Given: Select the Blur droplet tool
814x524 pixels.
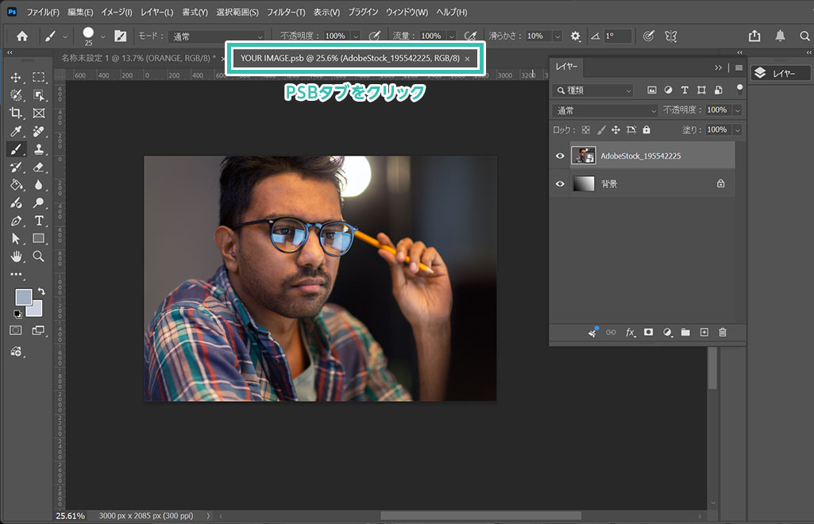Looking at the screenshot, I should coord(38,185).
